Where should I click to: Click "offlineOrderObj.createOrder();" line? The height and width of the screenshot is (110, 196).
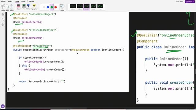[x=45, y=70]
